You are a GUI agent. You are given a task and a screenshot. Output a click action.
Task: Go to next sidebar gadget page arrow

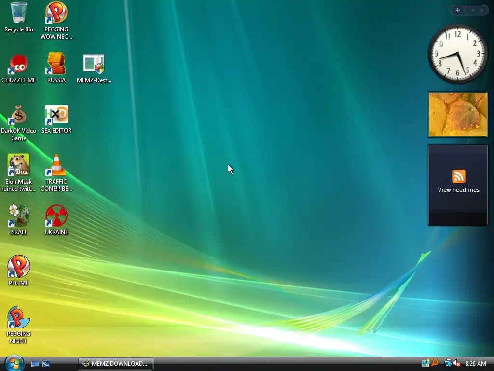tap(482, 10)
